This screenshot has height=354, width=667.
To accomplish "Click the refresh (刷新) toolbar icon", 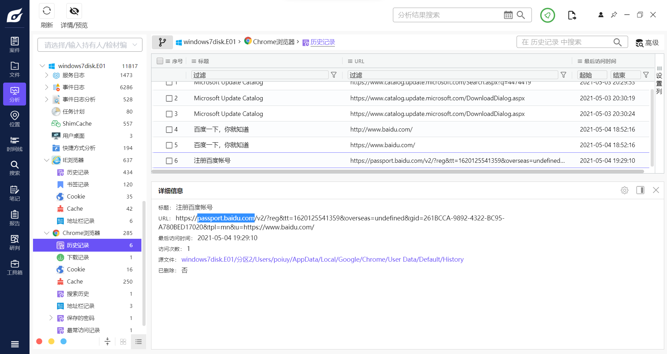I will tap(47, 11).
